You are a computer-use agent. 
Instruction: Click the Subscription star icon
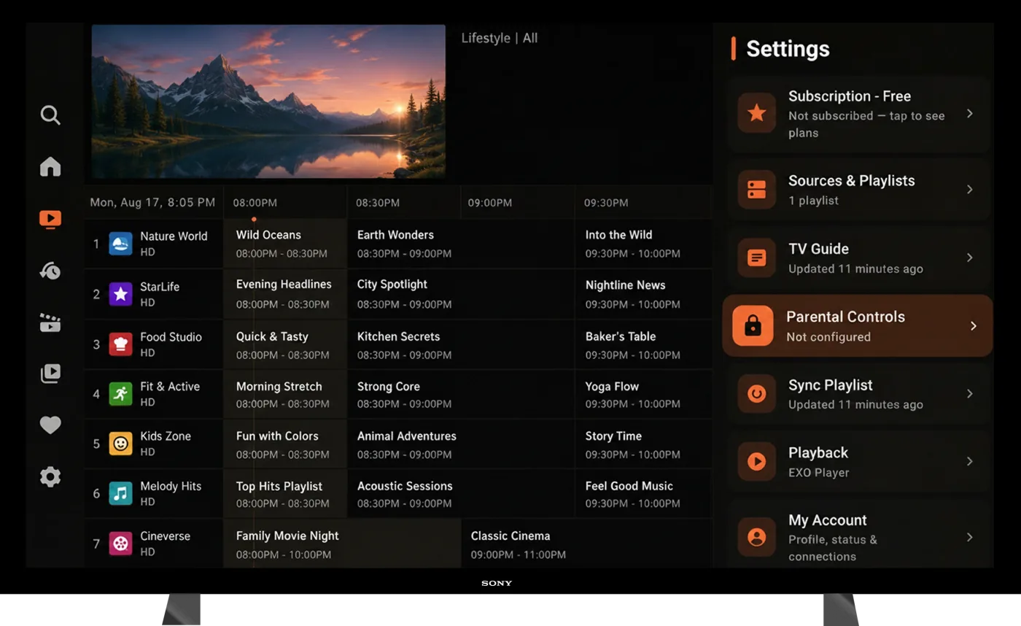click(756, 113)
